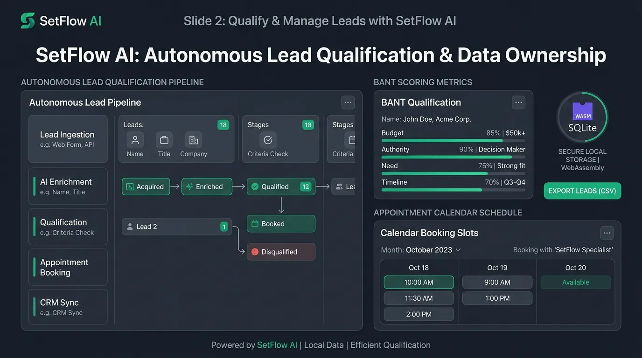
Task: Click the Leads card in the pipeline
Action: [x=176, y=139]
